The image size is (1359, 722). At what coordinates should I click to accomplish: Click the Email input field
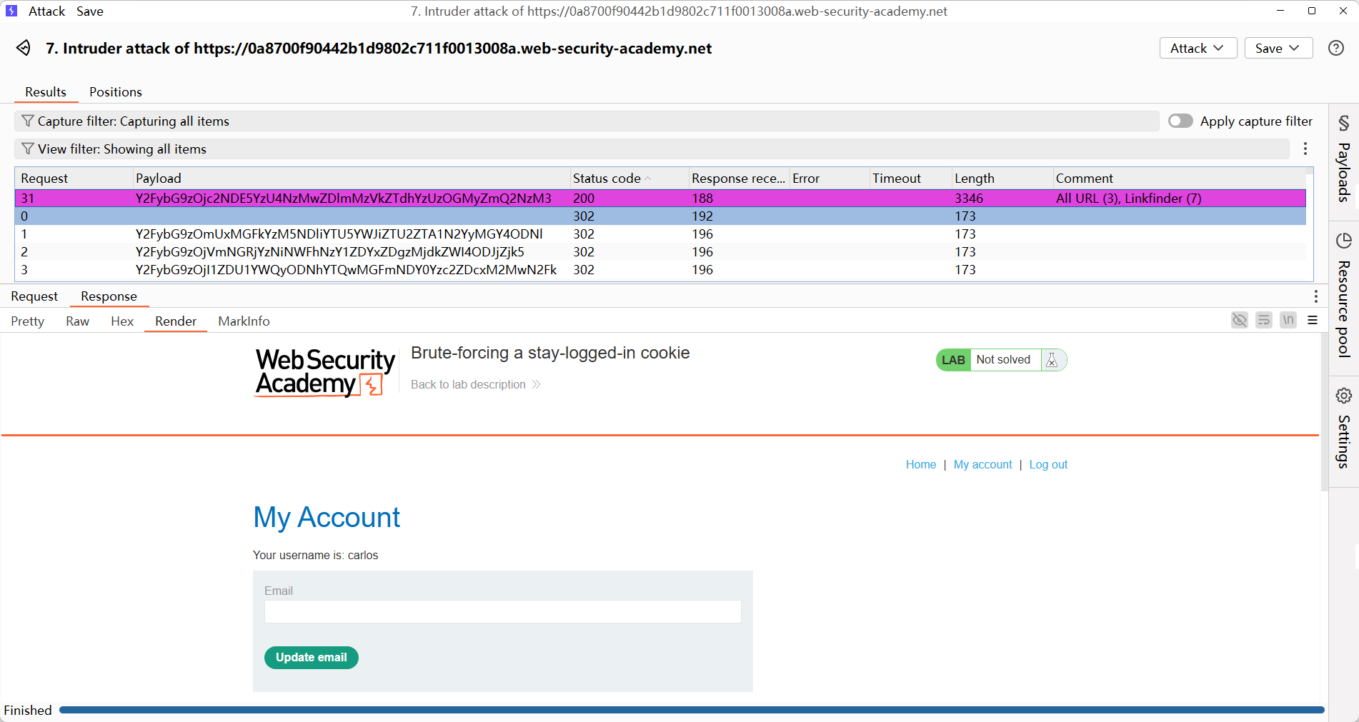(x=502, y=611)
